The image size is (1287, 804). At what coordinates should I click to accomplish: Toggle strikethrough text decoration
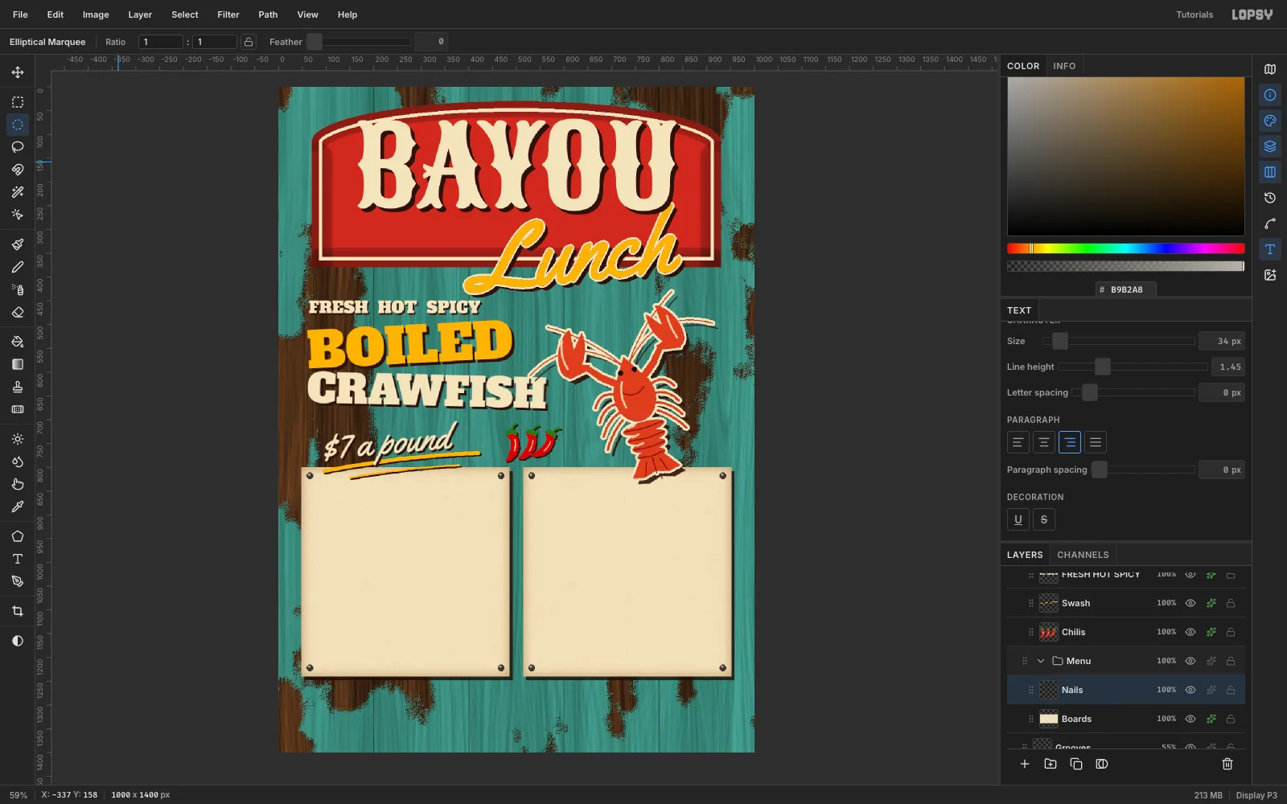[1044, 519]
